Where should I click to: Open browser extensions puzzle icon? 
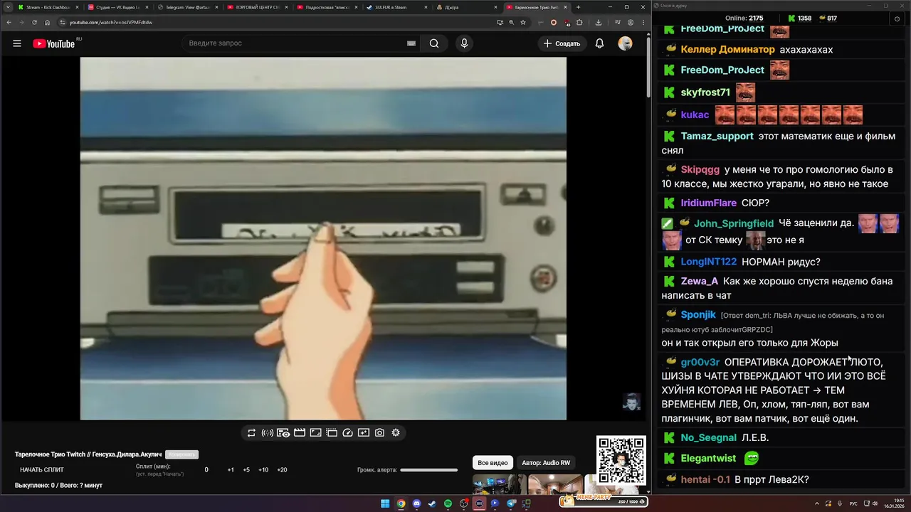coord(581,22)
